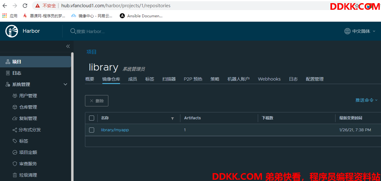Image resolution: width=381 pixels, height=181 pixels.
Task: Sort by the 名称 column header
Action: 105,118
